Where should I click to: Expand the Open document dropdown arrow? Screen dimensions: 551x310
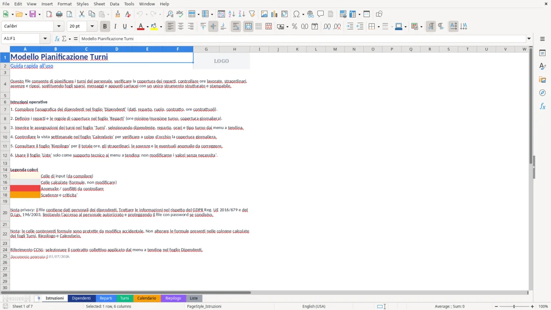coord(25,14)
